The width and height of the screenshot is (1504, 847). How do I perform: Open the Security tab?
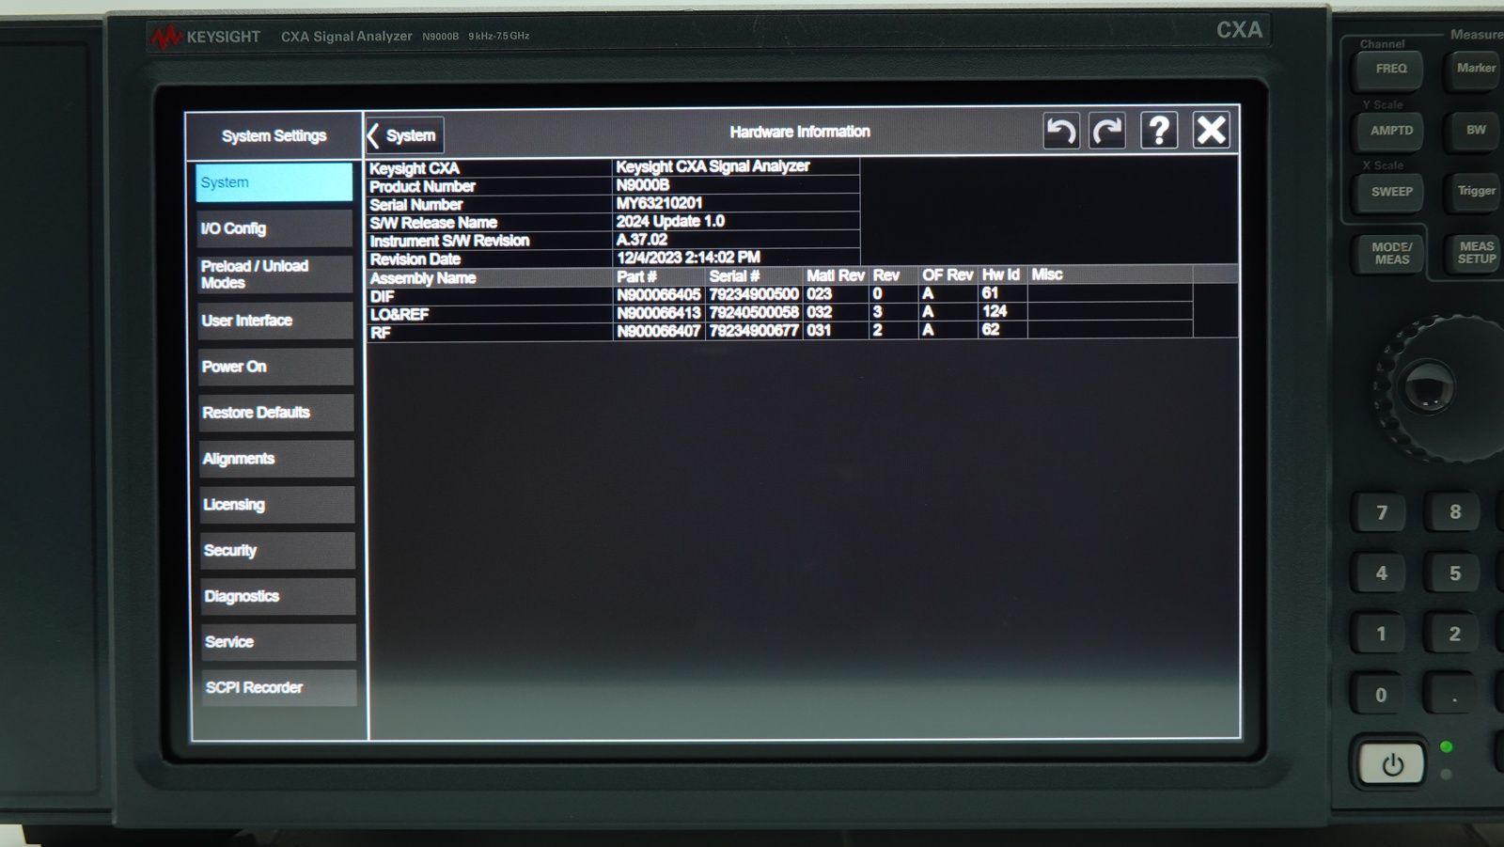[277, 551]
